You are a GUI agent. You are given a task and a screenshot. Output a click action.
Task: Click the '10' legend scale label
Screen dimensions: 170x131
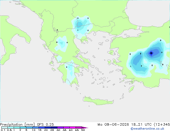click(34, 130)
